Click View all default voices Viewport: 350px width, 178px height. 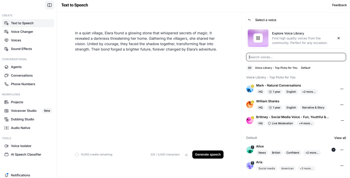click(340, 138)
